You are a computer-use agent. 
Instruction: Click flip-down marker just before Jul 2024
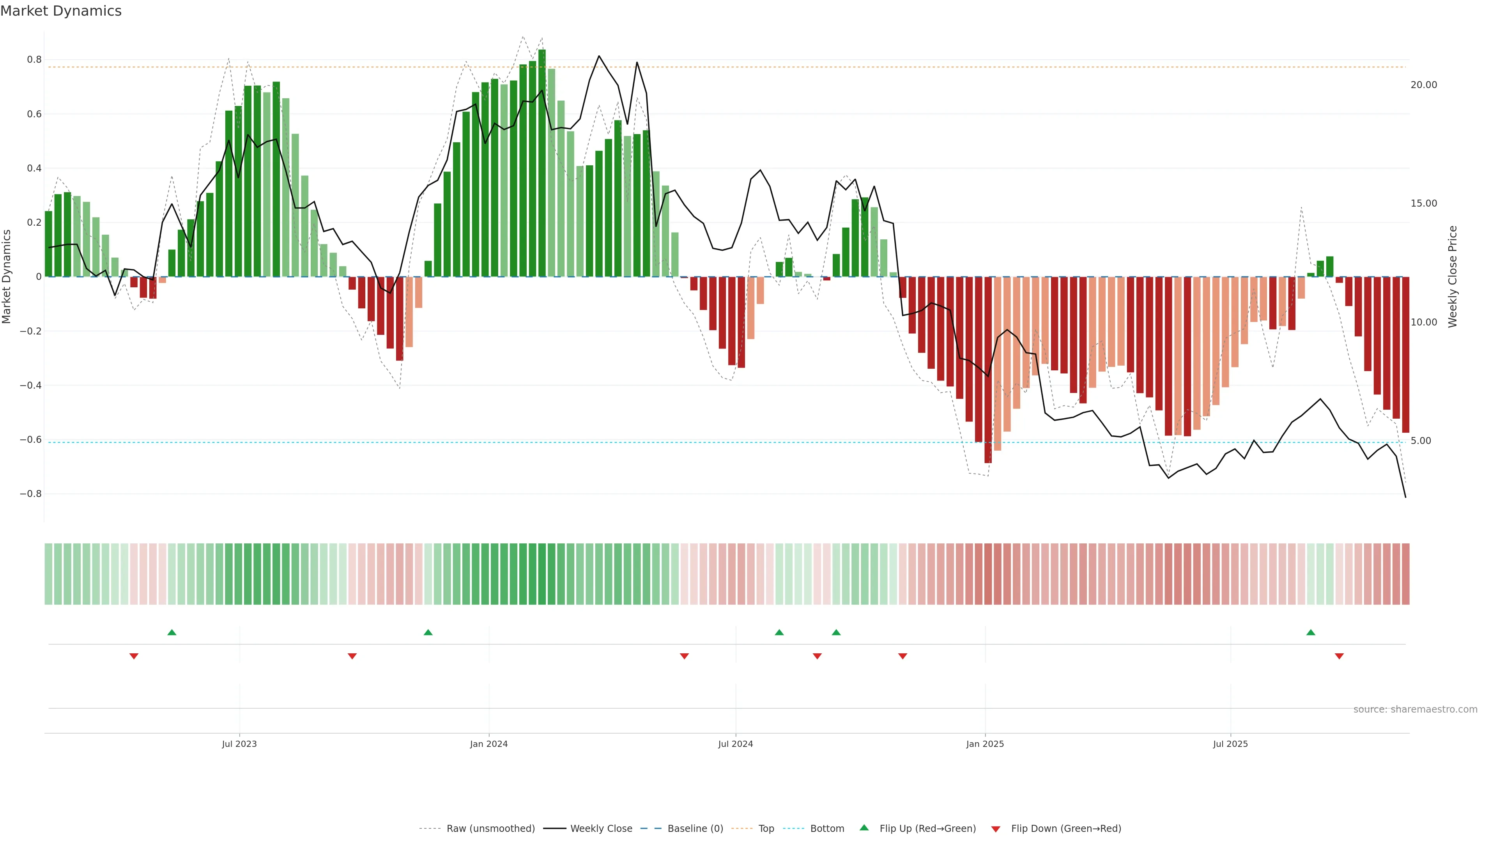click(x=684, y=656)
